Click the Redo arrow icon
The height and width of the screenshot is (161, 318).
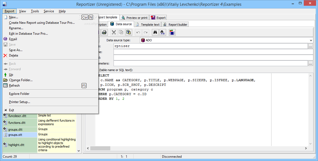145,32
